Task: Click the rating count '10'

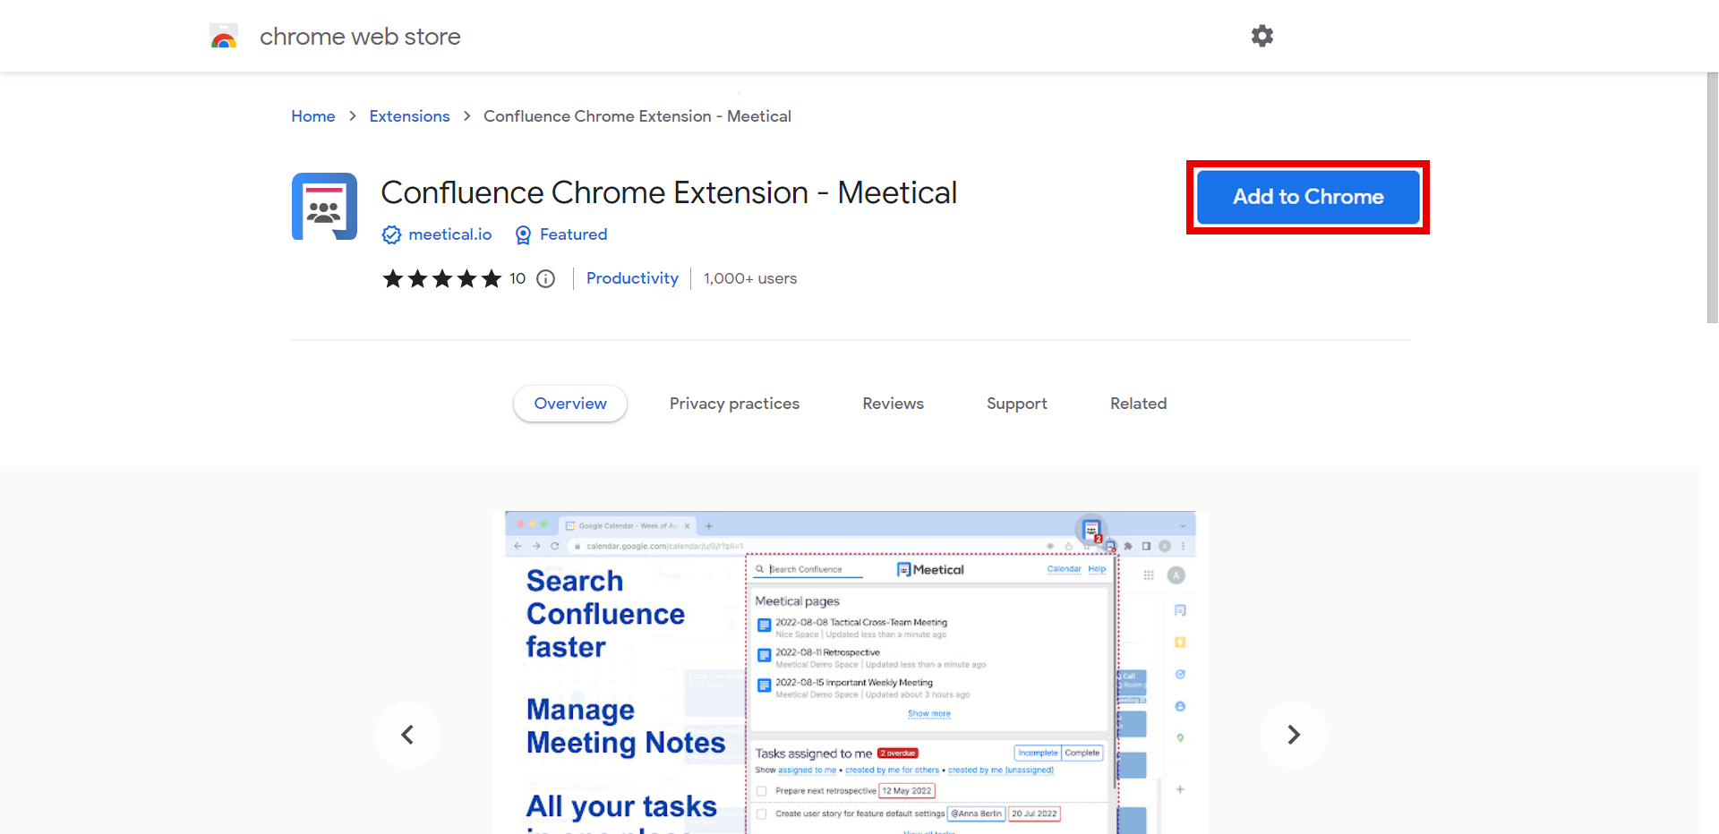Action: point(517,278)
